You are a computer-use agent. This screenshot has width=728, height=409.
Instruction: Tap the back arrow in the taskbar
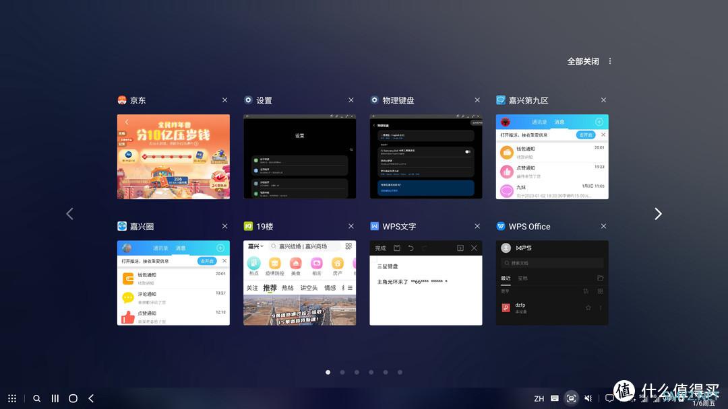click(91, 398)
